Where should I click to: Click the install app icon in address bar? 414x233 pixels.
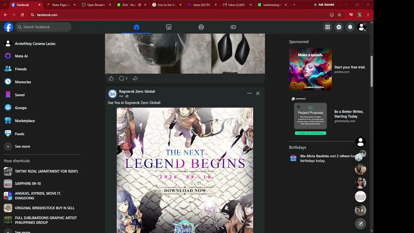point(332,15)
